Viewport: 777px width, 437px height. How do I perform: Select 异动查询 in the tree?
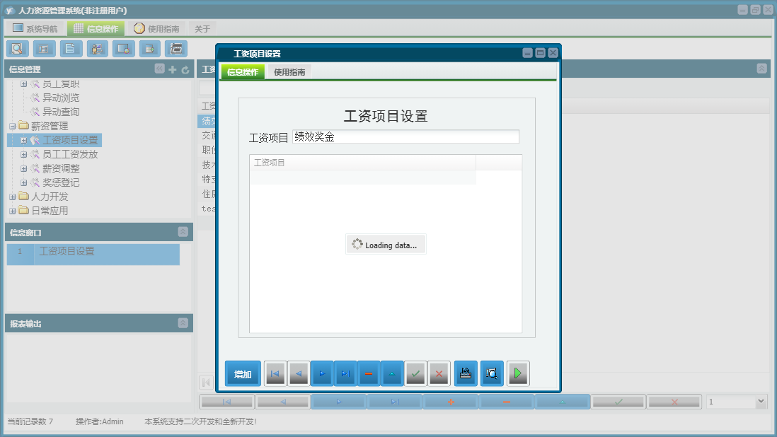click(61, 112)
